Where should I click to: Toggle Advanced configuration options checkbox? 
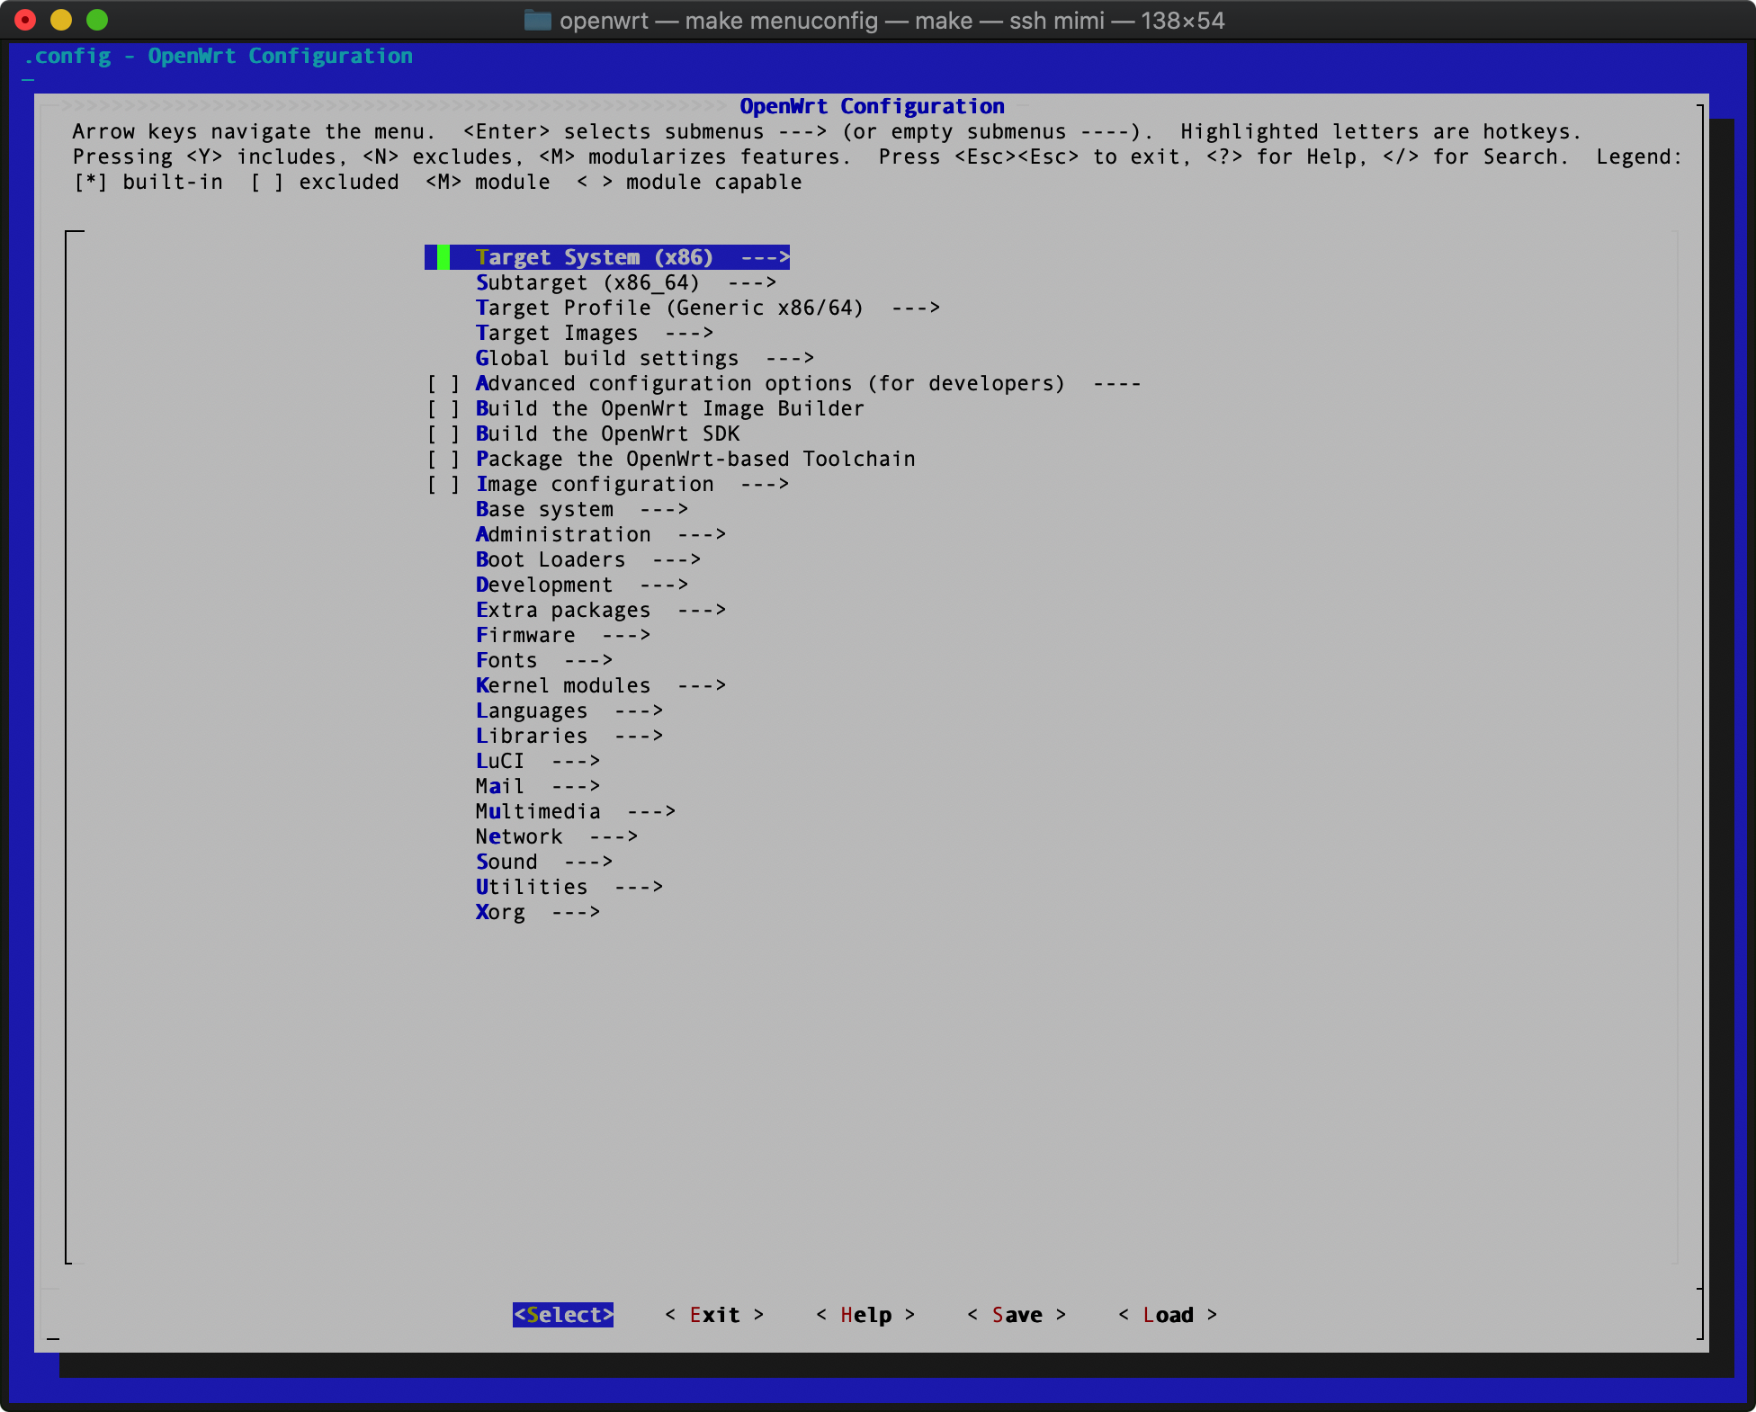pyautogui.click(x=443, y=383)
